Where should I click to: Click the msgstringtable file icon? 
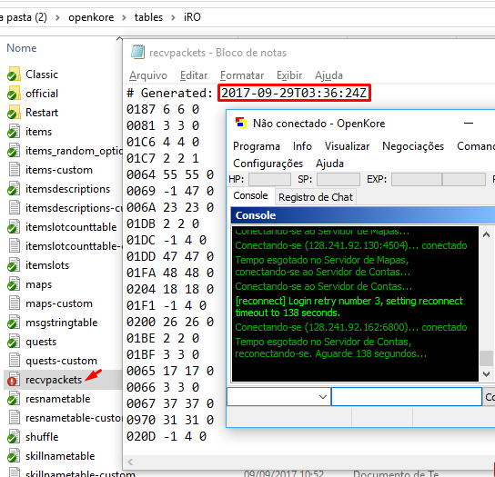14,323
